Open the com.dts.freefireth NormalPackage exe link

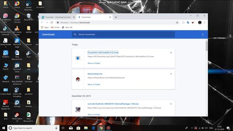click(x=113, y=104)
